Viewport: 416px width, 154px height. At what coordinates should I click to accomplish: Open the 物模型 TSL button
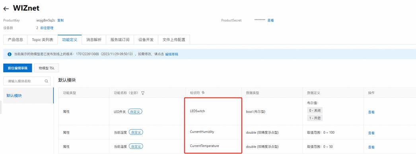47,68
